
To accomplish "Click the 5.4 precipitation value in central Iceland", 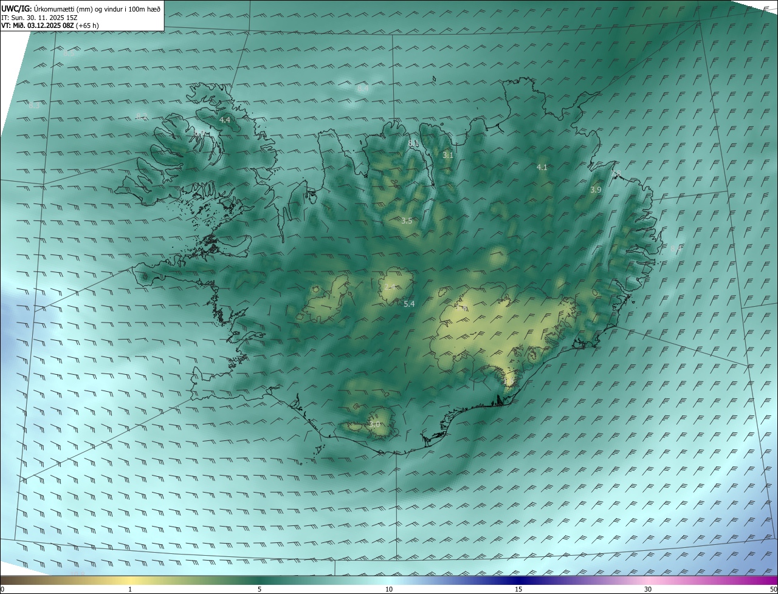I will tap(409, 304).
